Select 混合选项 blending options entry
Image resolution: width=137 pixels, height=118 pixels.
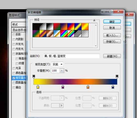(19, 30)
